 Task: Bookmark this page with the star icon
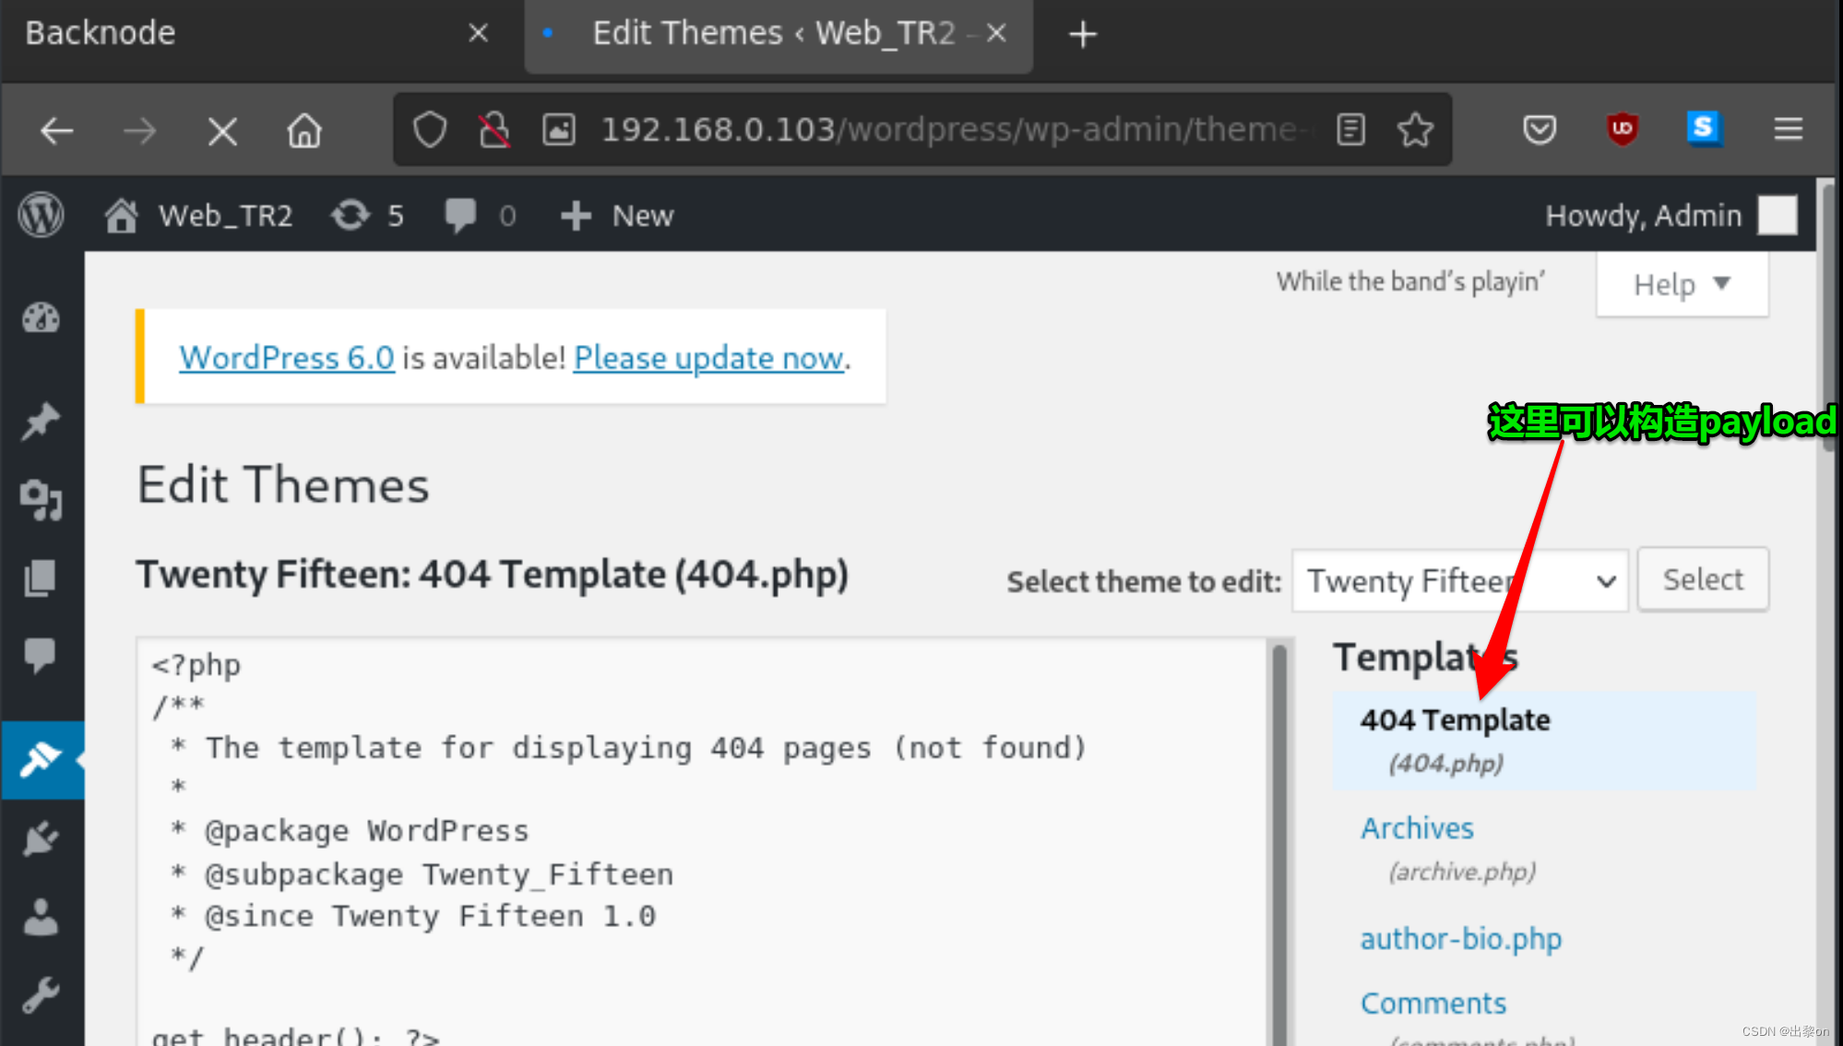point(1415,130)
